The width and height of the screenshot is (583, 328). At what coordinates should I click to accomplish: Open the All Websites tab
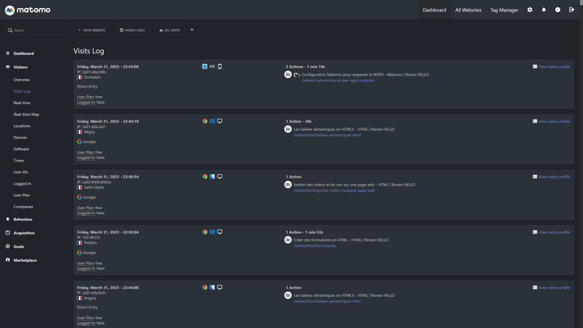468,10
